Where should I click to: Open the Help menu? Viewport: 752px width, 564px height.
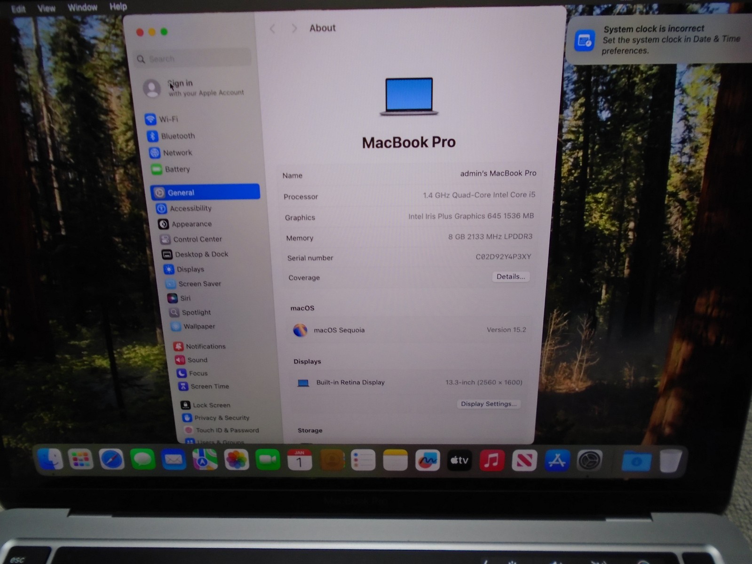118,7
